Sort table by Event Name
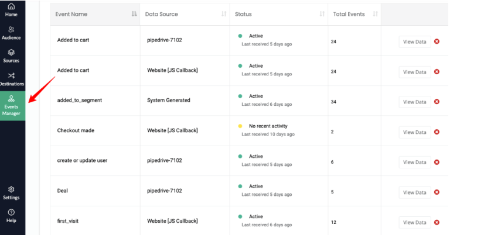 [x=134, y=14]
